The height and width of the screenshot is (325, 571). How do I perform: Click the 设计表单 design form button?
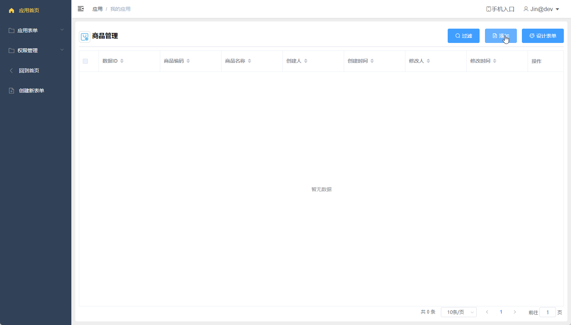pyautogui.click(x=543, y=36)
